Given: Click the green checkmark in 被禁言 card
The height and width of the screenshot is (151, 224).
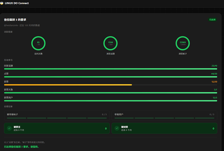Looking at the screenshot, I should [9, 128].
